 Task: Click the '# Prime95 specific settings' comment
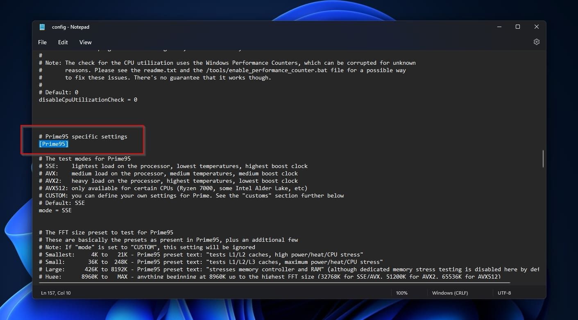click(83, 136)
